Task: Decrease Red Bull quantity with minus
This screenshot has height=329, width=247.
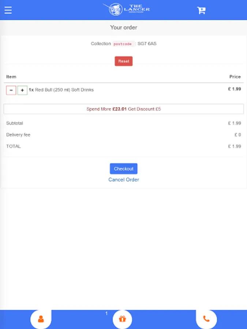Action: tap(11, 90)
